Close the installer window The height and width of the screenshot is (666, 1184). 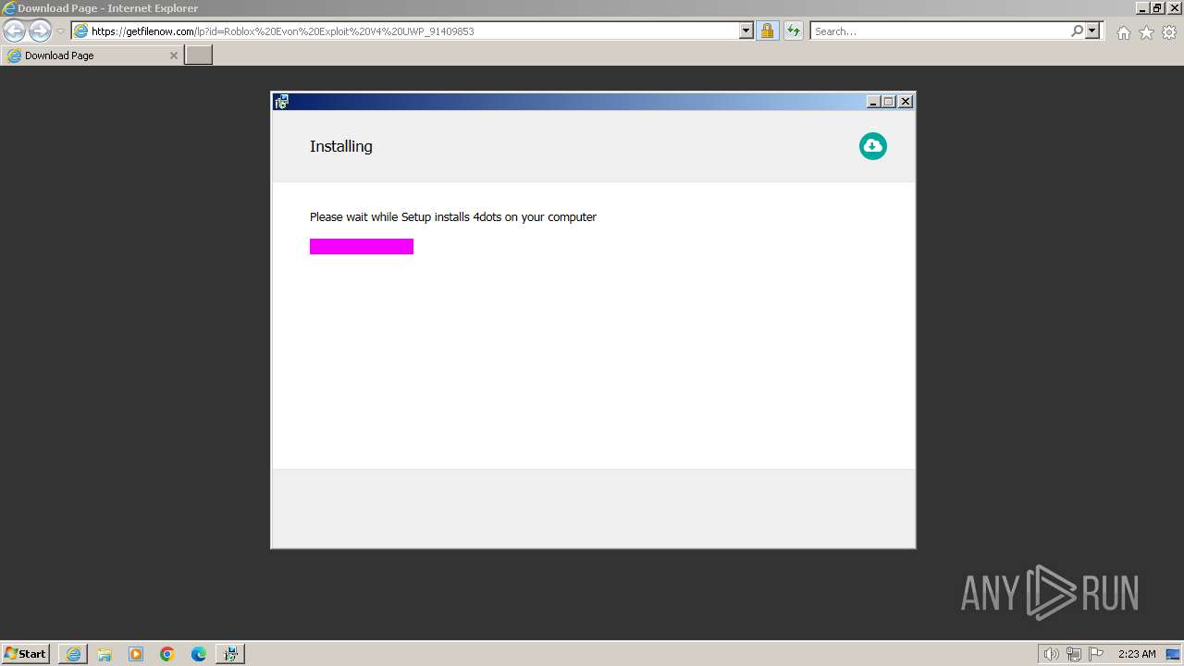tap(906, 102)
